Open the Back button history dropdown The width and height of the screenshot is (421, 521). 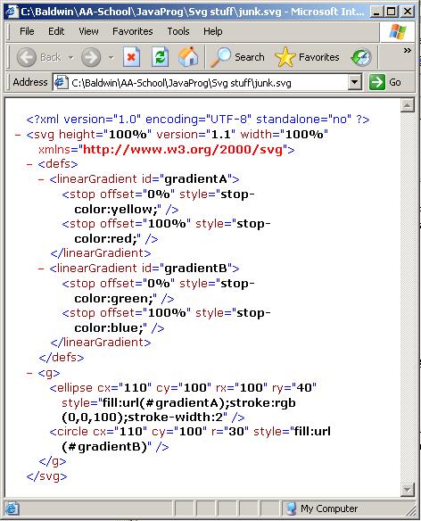pyautogui.click(x=70, y=57)
